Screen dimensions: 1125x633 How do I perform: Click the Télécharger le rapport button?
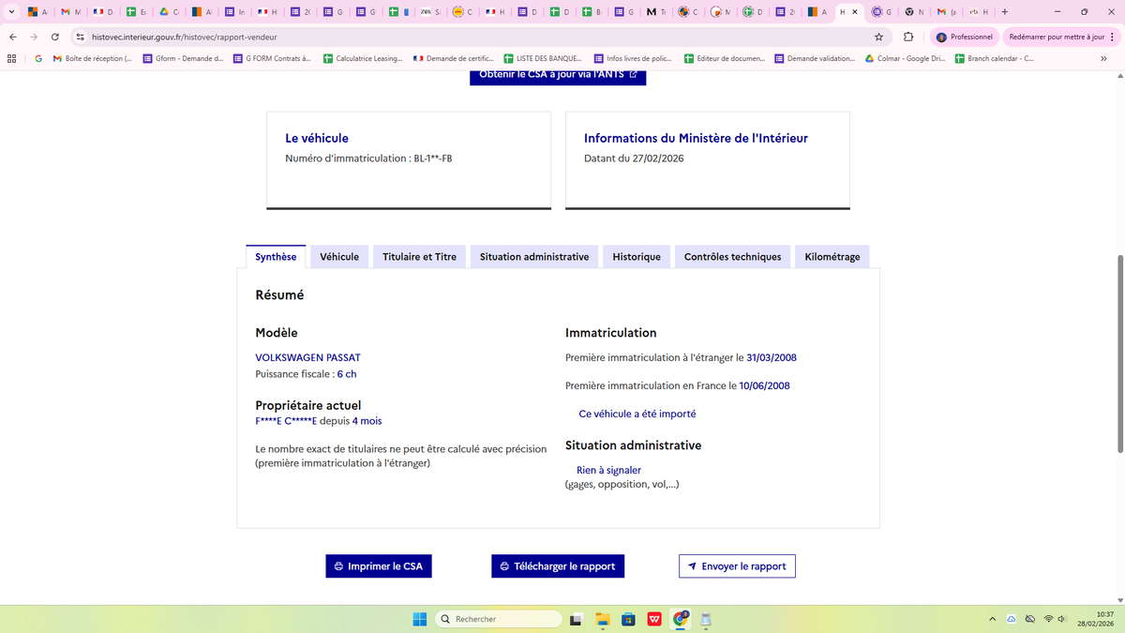tap(558, 566)
